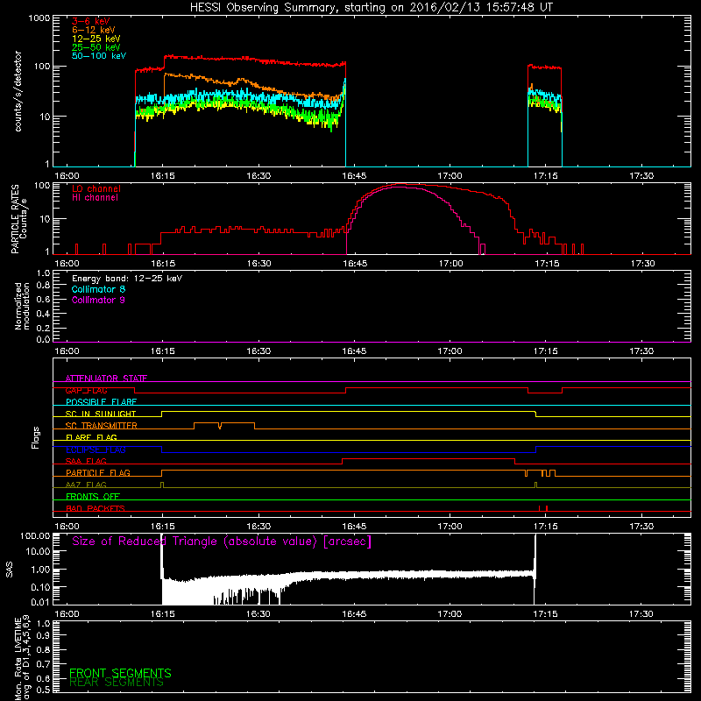Select the ECLIPSE_FLAG label

pos(96,450)
